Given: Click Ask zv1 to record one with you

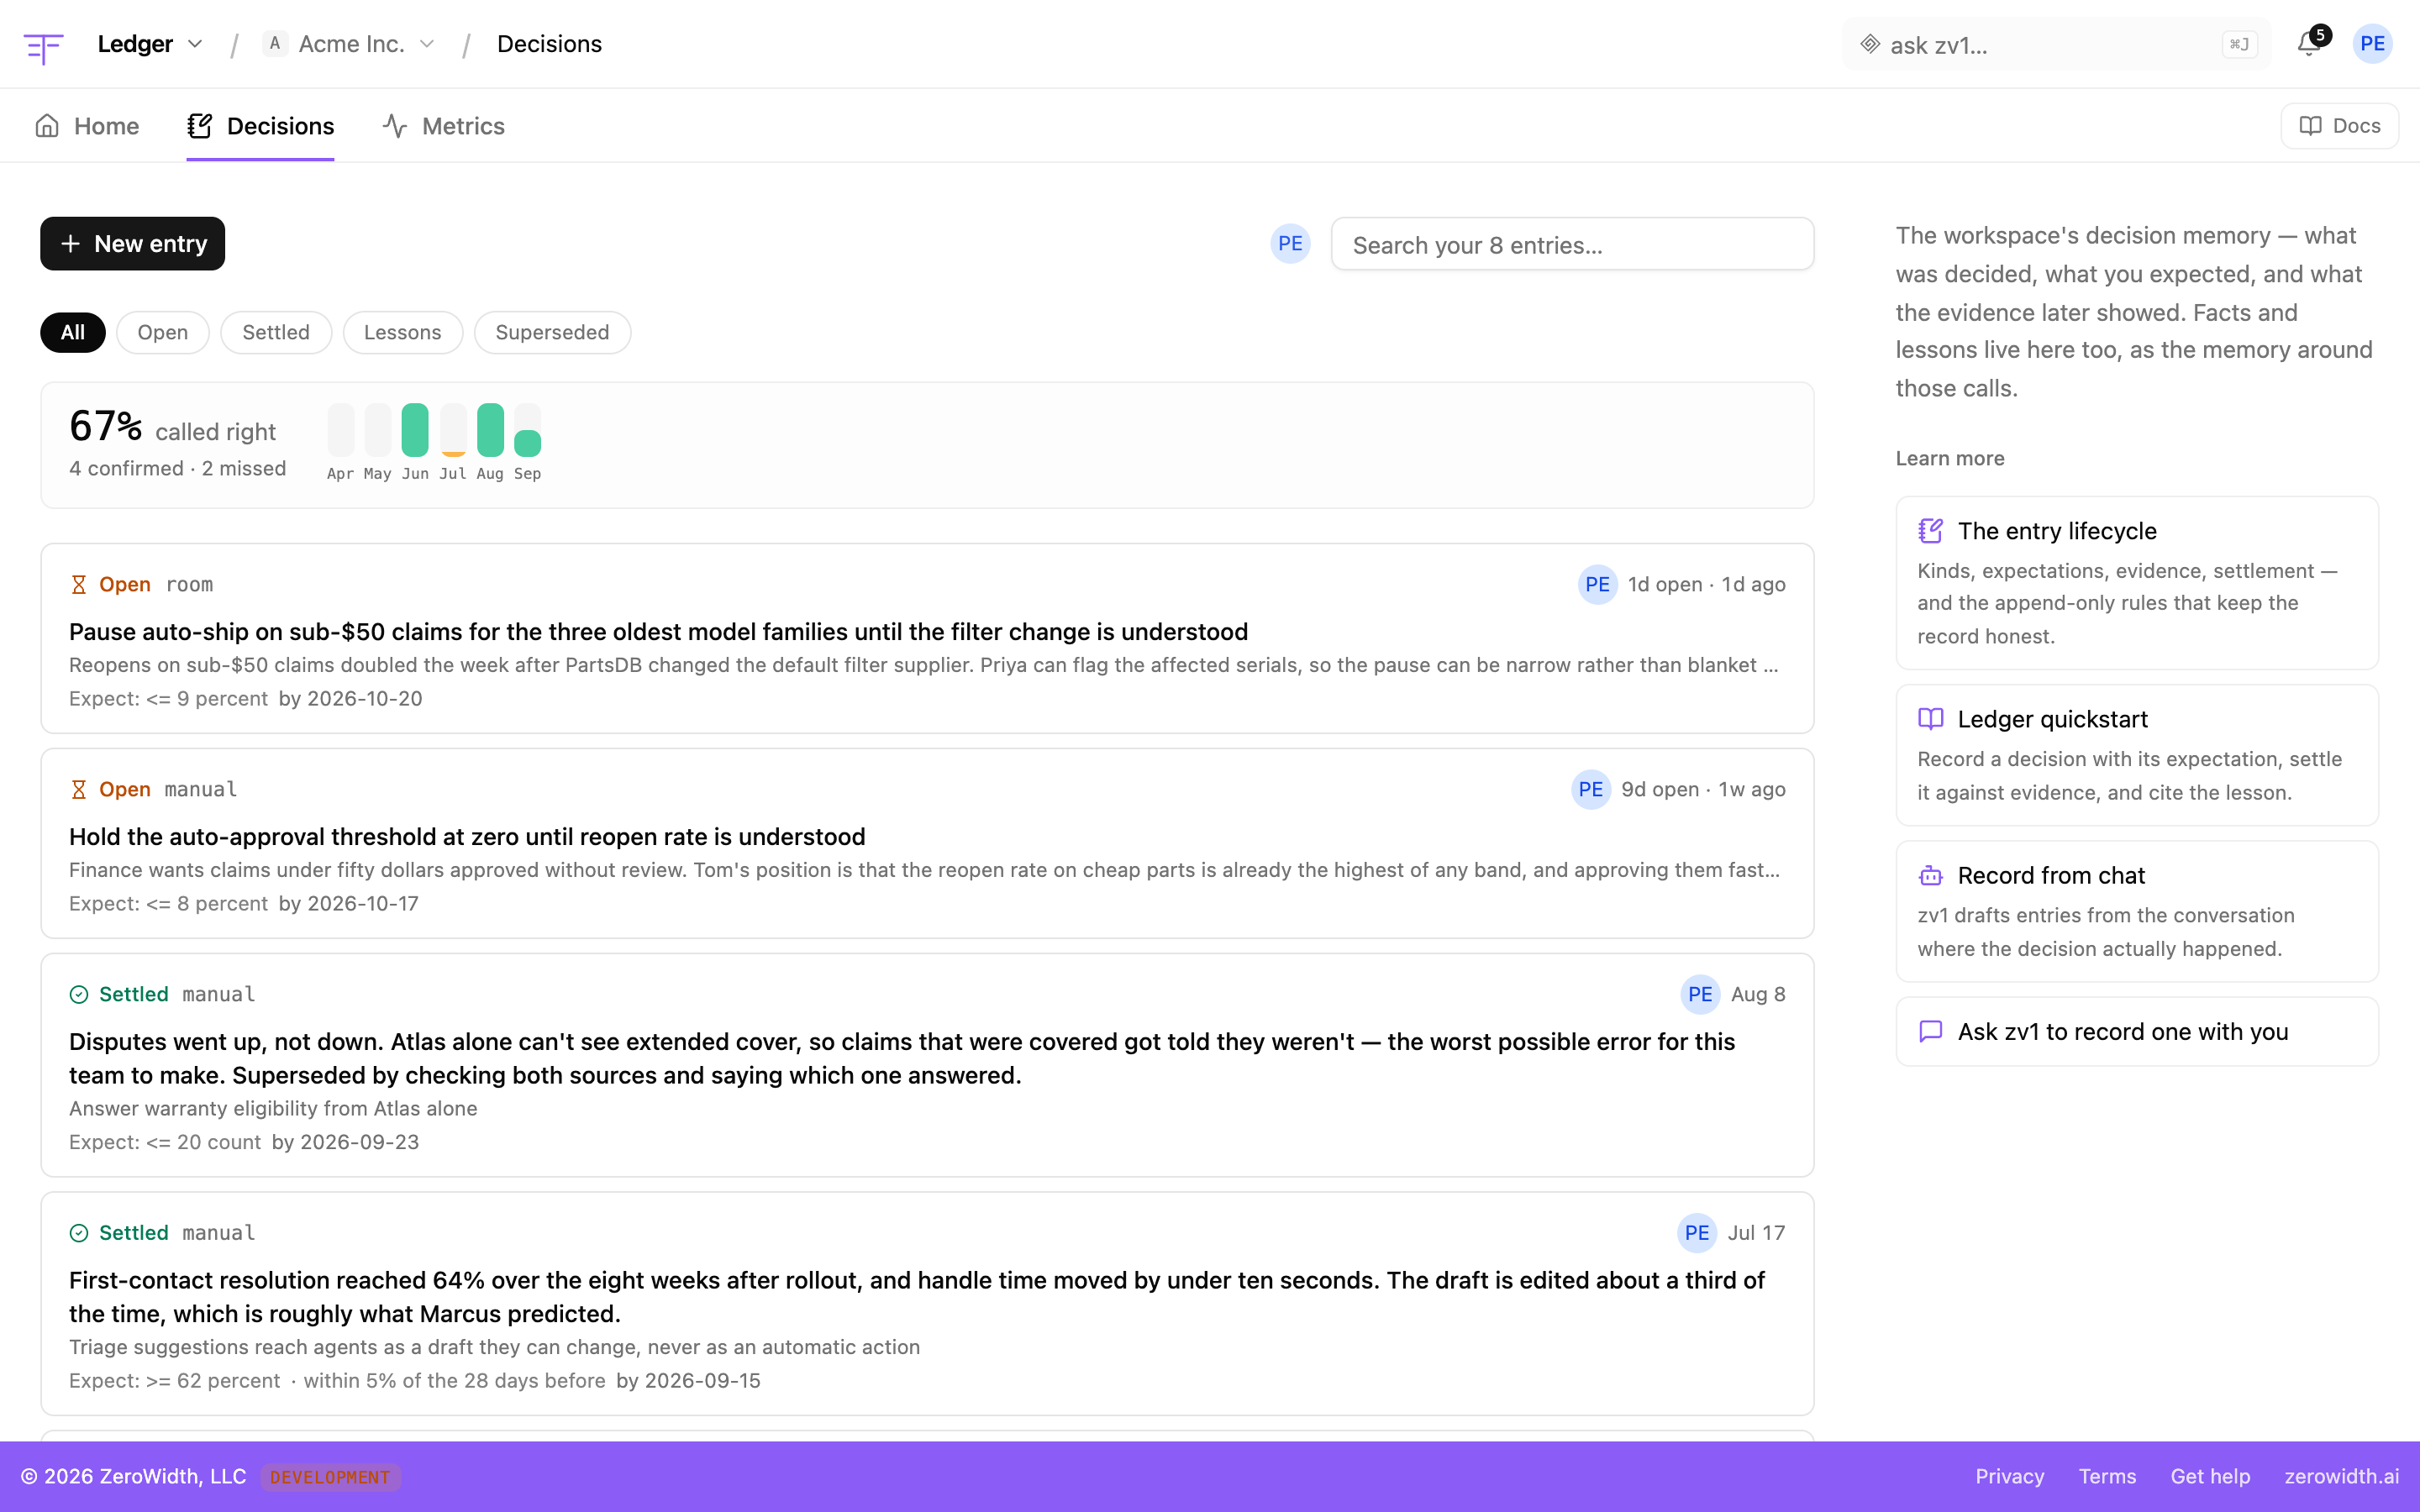Looking at the screenshot, I should tap(2137, 1031).
